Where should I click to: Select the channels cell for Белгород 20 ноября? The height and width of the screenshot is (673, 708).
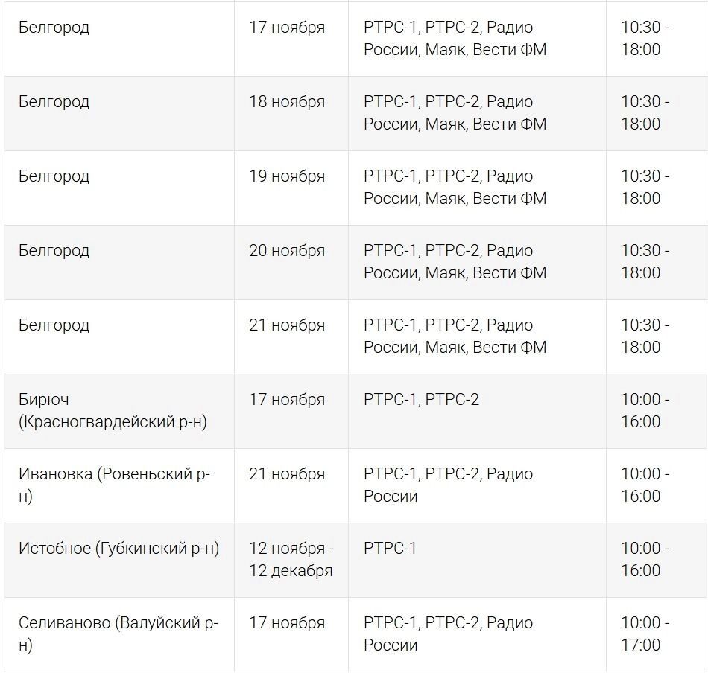(455, 262)
